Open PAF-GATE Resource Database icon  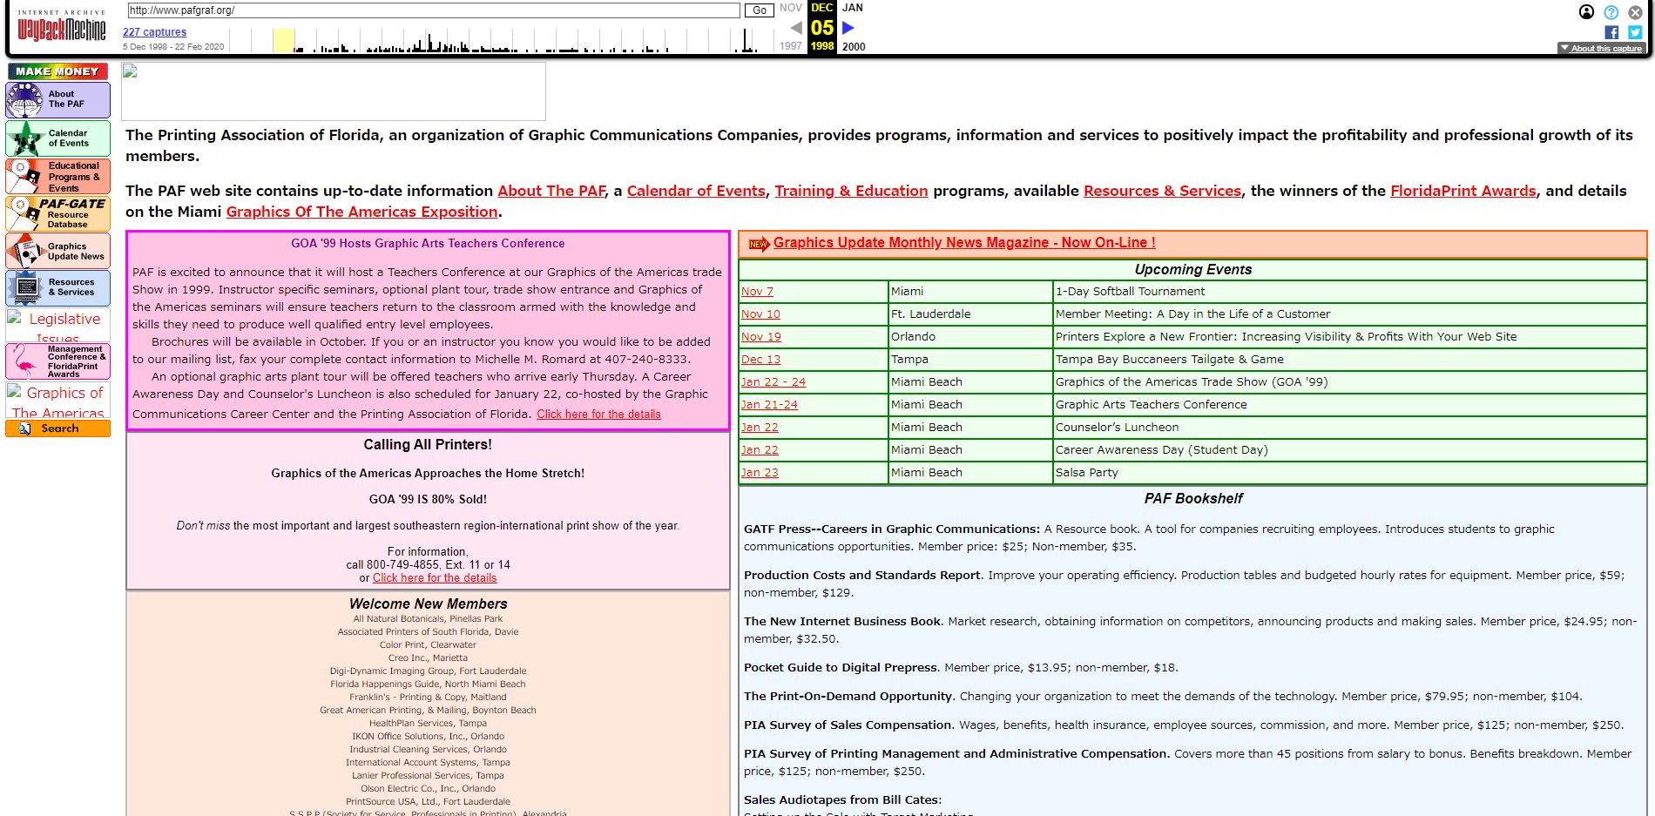point(57,213)
